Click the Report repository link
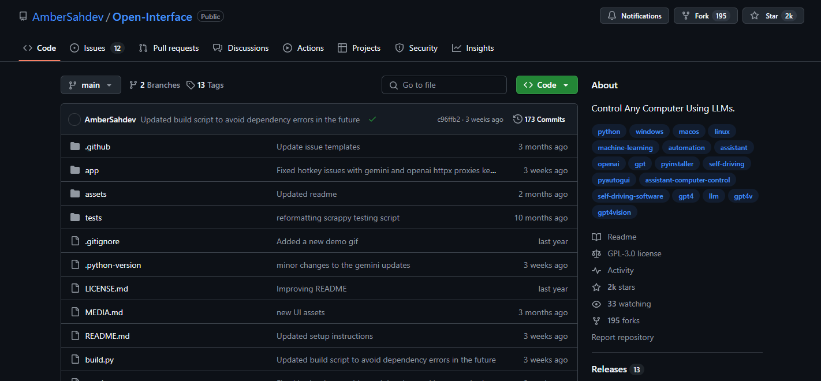Viewport: 821px width, 381px height. coord(623,337)
